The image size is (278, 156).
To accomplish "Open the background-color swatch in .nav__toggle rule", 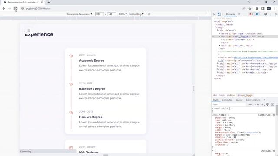I will pyautogui.click(x=238, y=132).
